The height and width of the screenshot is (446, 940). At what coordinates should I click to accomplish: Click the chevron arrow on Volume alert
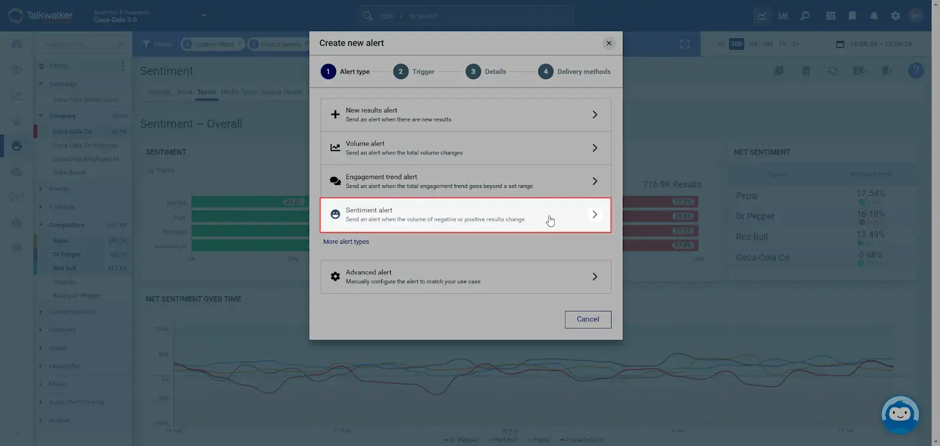point(595,148)
